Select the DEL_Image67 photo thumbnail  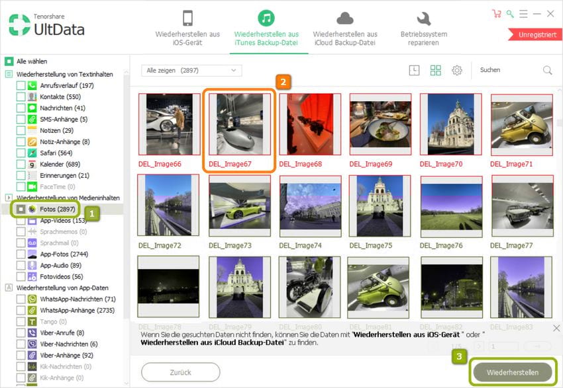click(x=240, y=124)
